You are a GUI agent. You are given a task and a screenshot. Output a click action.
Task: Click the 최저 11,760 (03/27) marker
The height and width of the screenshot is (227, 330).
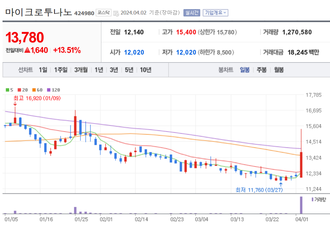(x=259, y=190)
